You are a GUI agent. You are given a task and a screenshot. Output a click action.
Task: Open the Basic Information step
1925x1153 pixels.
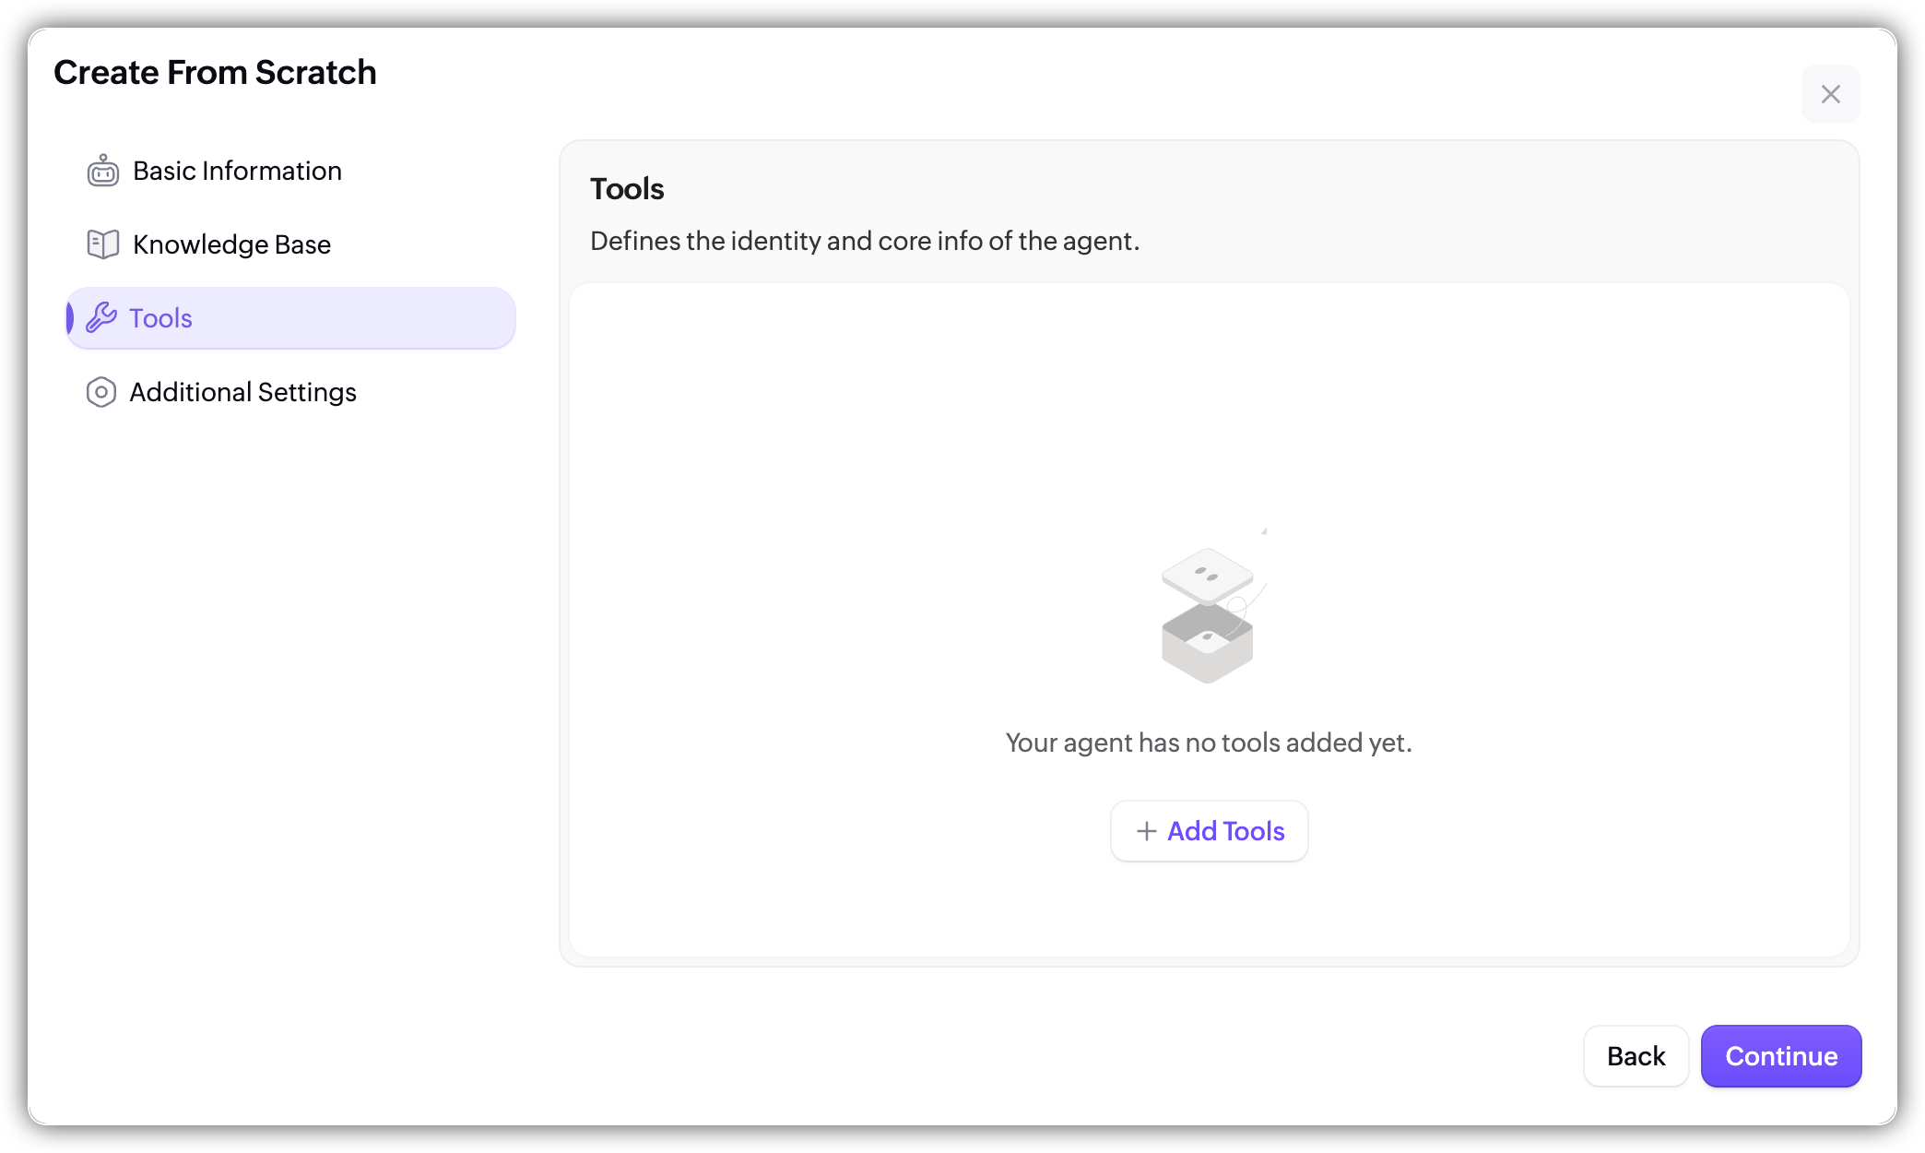pyautogui.click(x=237, y=171)
